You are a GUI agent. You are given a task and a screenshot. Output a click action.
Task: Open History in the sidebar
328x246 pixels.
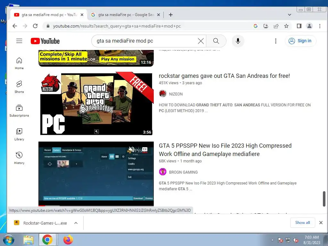(19, 158)
